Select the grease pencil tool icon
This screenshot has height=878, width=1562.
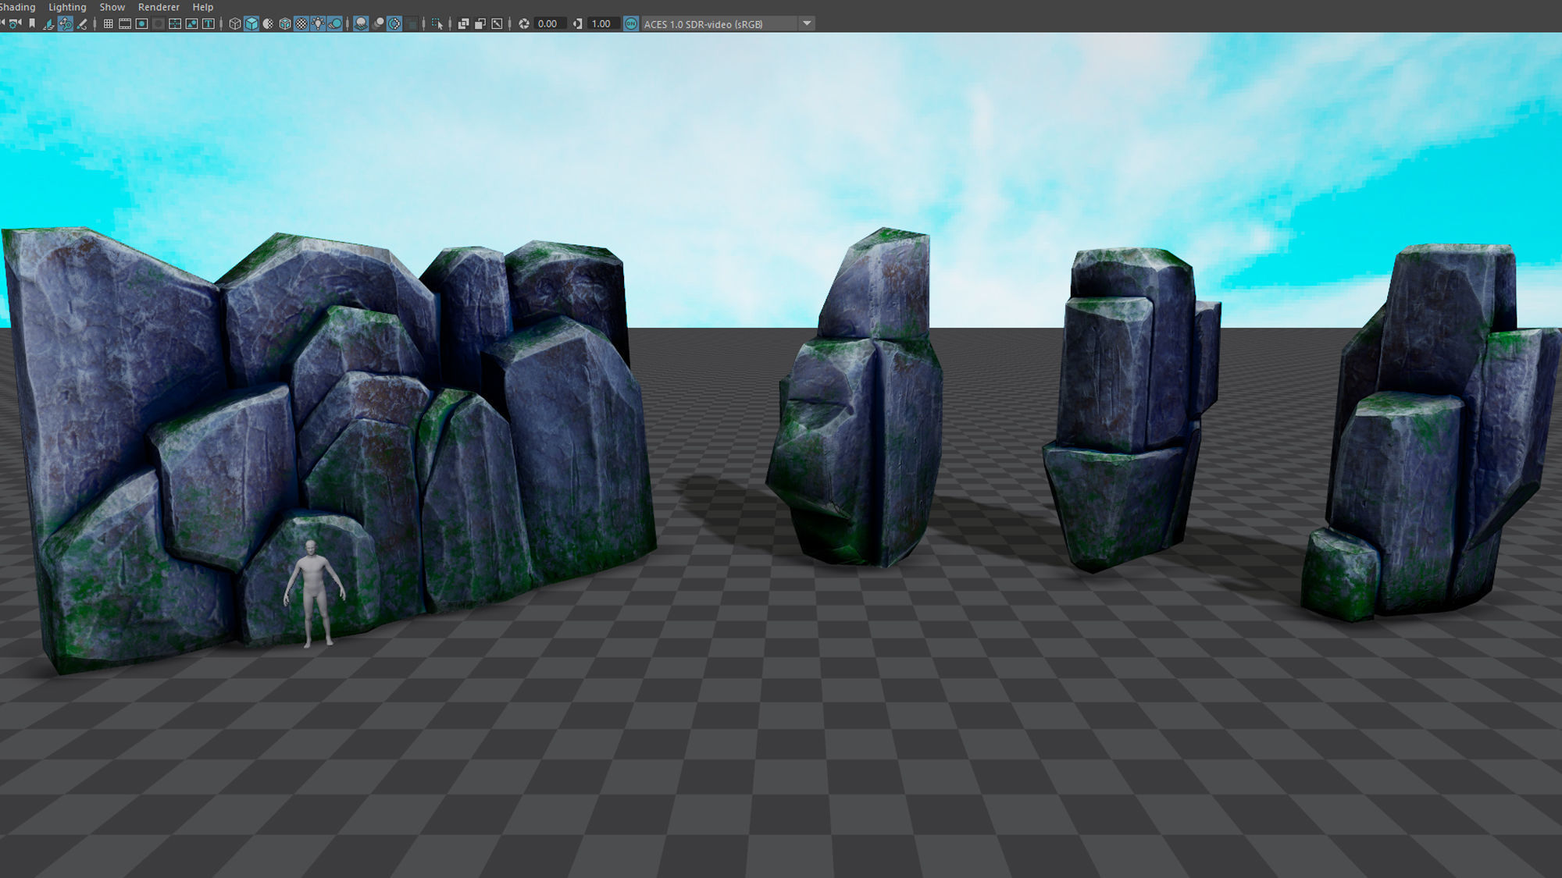[82, 24]
